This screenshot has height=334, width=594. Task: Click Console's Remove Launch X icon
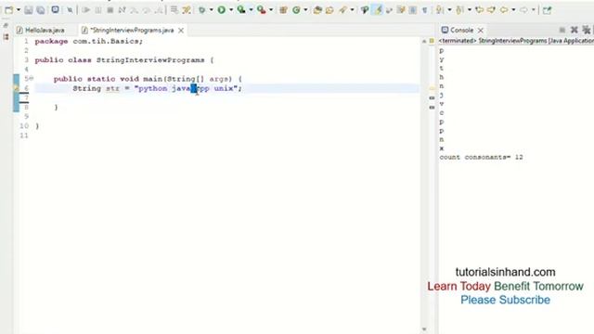pos(575,30)
